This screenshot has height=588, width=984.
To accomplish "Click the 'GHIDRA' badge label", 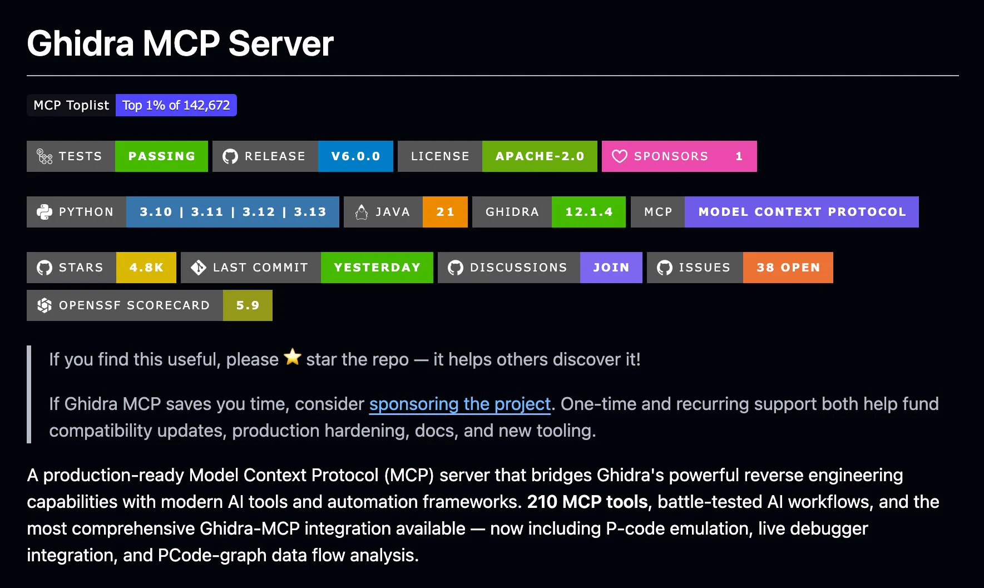I will tap(512, 212).
